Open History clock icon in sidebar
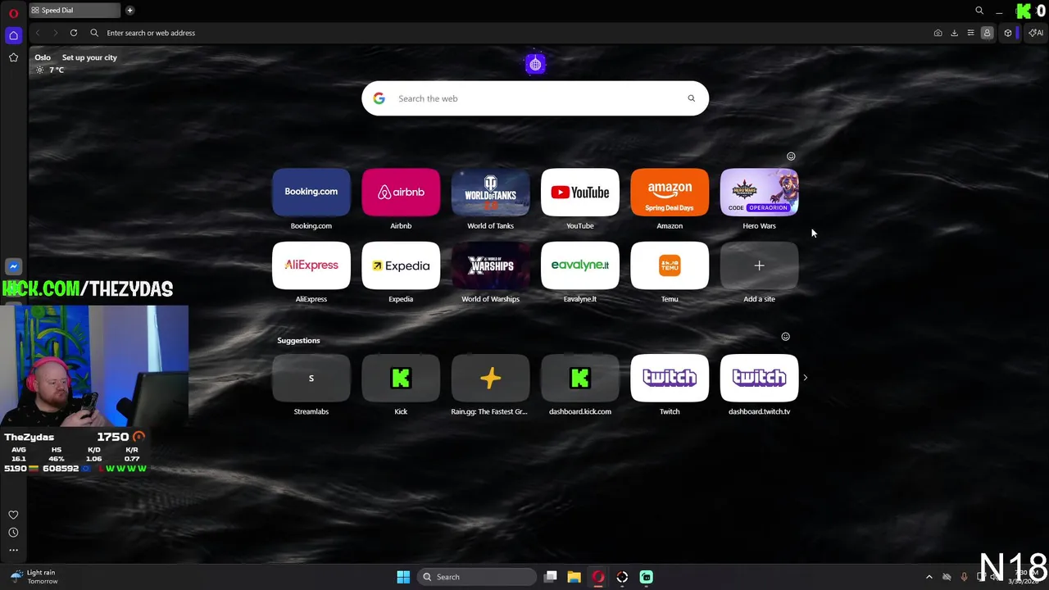 click(13, 533)
